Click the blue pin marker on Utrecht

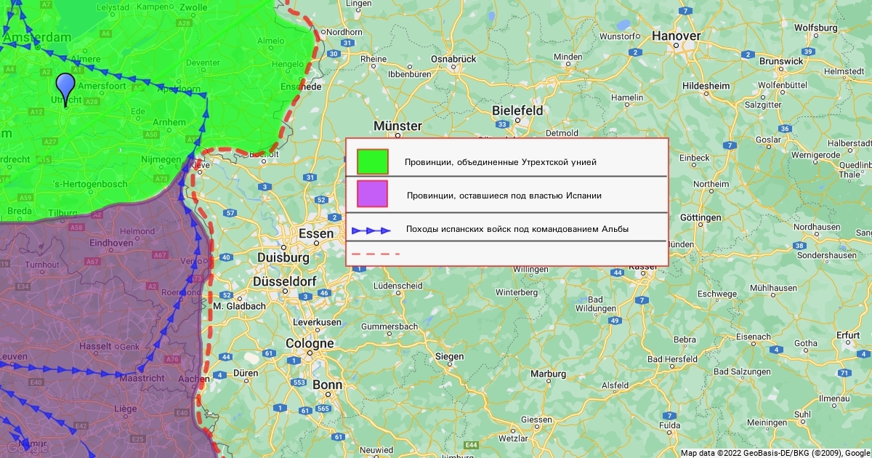65,88
